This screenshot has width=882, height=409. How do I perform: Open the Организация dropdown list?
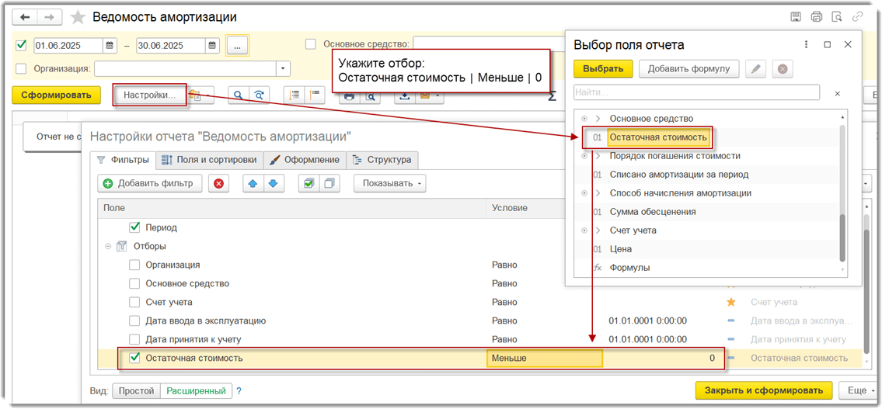pos(283,69)
